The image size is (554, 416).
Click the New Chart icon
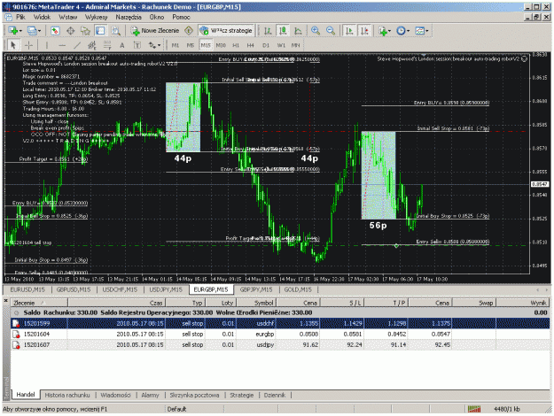click(13, 31)
